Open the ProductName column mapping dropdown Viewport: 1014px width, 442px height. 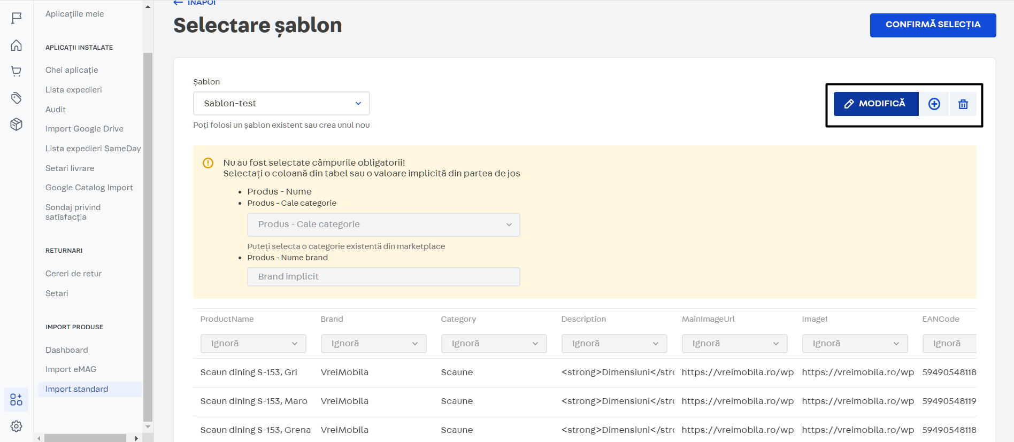click(253, 344)
